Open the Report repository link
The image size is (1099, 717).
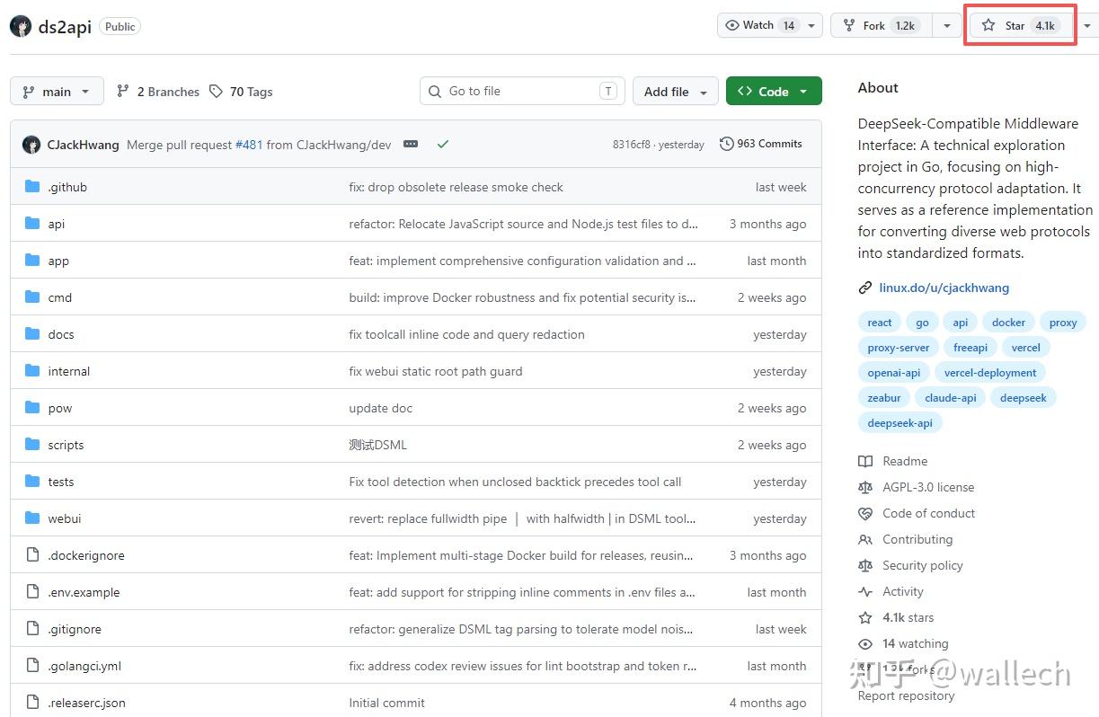point(906,695)
